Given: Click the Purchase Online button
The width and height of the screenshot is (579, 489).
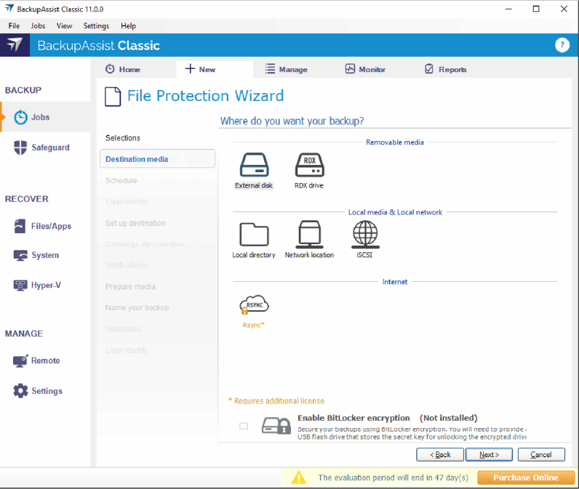Looking at the screenshot, I should pyautogui.click(x=525, y=477).
